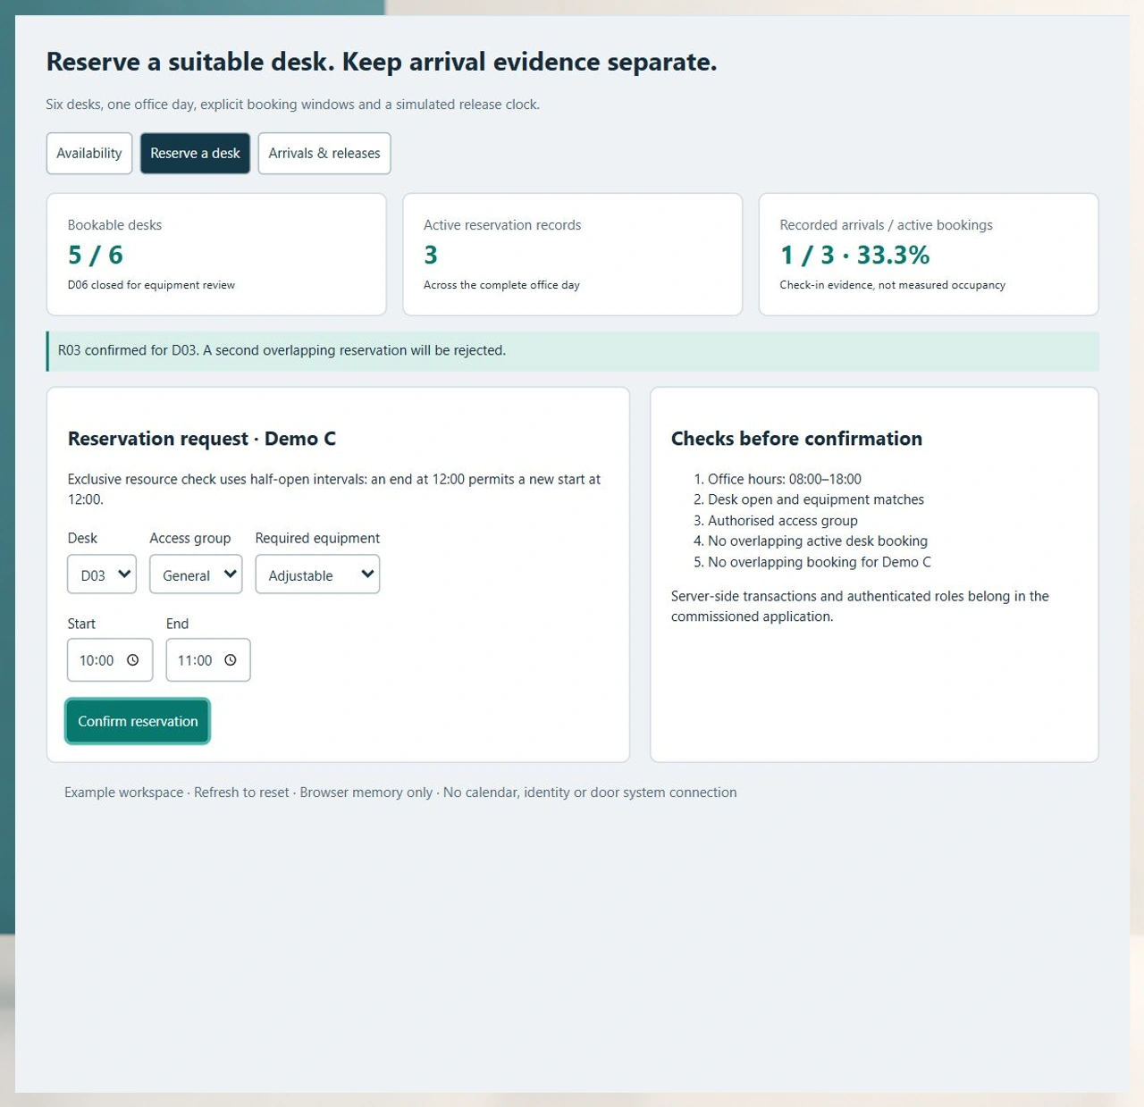Viewport: 1144px width, 1107px height.
Task: Click 'Office hours: 08:00–18:00' list item
Action: click(784, 479)
